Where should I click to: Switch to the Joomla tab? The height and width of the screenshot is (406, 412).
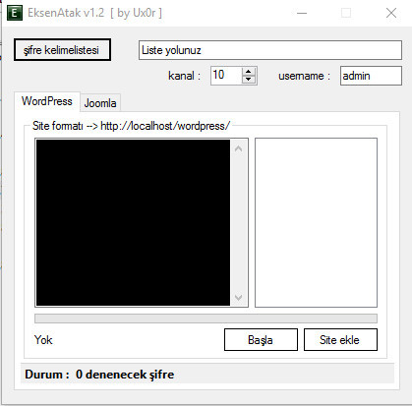[x=100, y=103]
